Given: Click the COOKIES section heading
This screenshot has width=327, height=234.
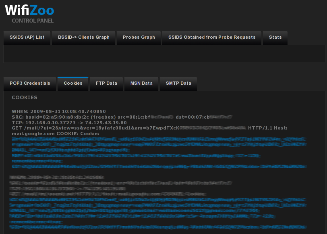Looking at the screenshot, I should 25,98.
